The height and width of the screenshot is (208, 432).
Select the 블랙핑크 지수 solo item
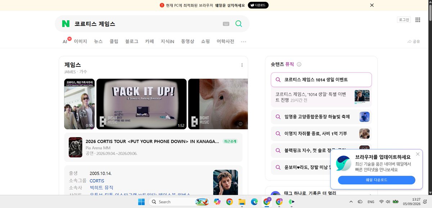321,151
